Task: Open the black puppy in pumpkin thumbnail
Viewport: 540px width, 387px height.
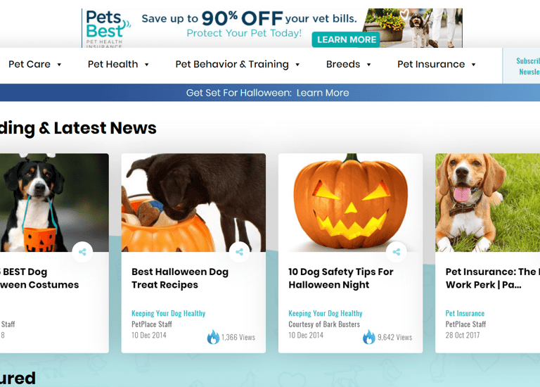Action: point(193,203)
